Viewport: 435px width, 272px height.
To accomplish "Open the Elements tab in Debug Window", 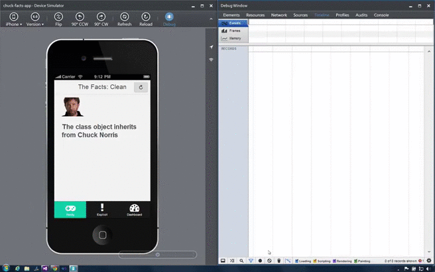I will pos(231,15).
